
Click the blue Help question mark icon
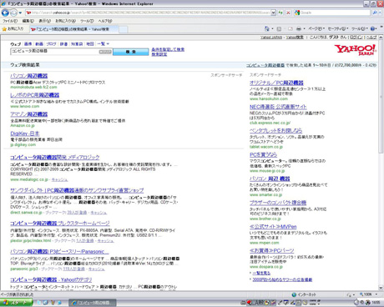point(373,28)
